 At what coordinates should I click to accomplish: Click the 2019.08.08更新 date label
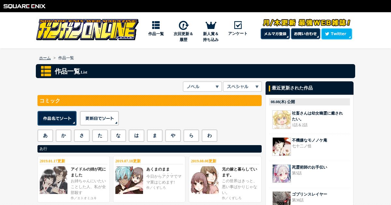pos(204,161)
